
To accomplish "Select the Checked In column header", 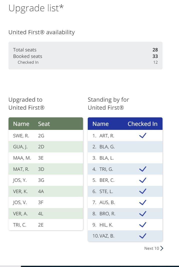I will click(142, 124).
